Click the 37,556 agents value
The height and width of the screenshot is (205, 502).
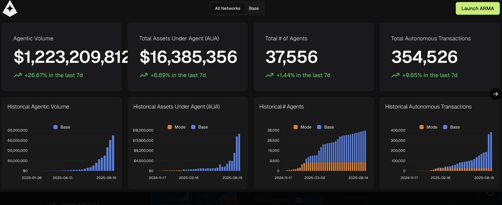[x=292, y=57]
